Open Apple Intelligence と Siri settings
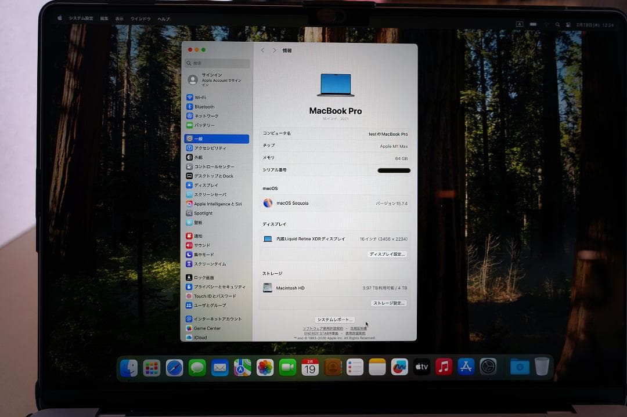This screenshot has width=627, height=417. coord(218,204)
